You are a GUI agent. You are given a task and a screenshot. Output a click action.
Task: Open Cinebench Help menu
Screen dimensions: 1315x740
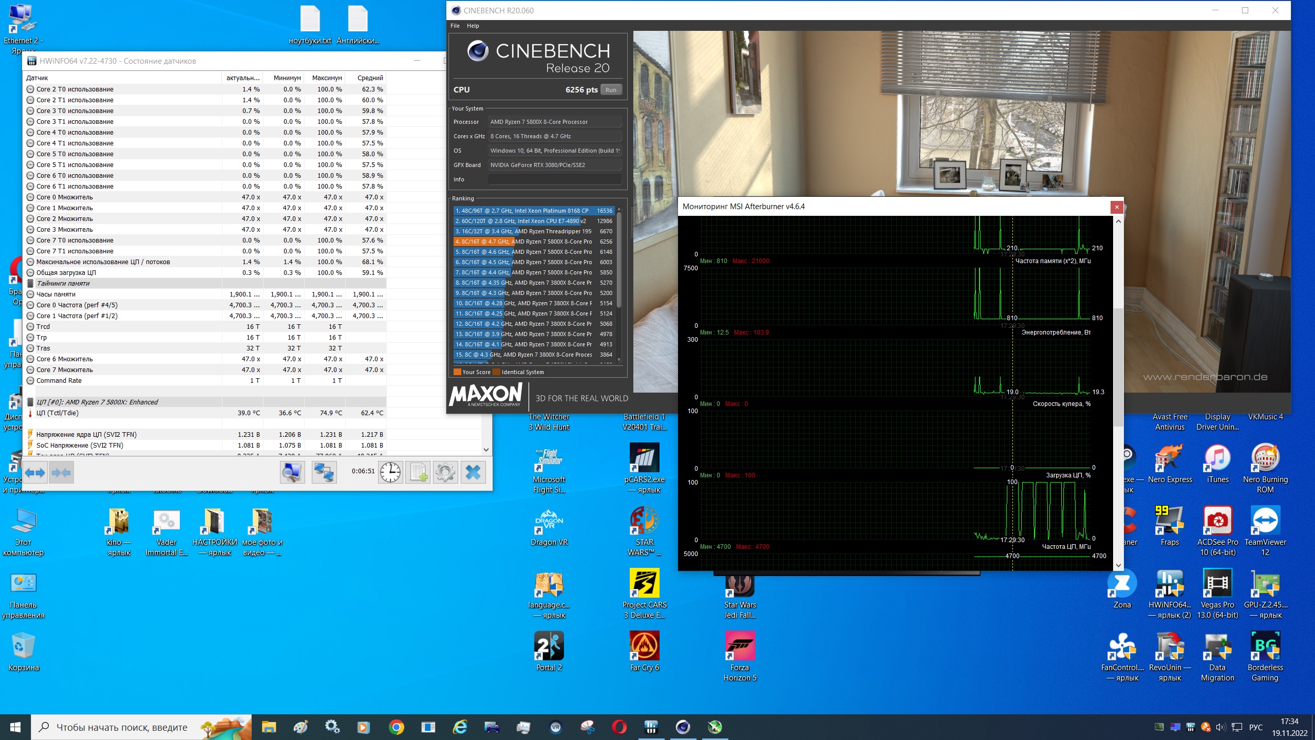point(473,26)
